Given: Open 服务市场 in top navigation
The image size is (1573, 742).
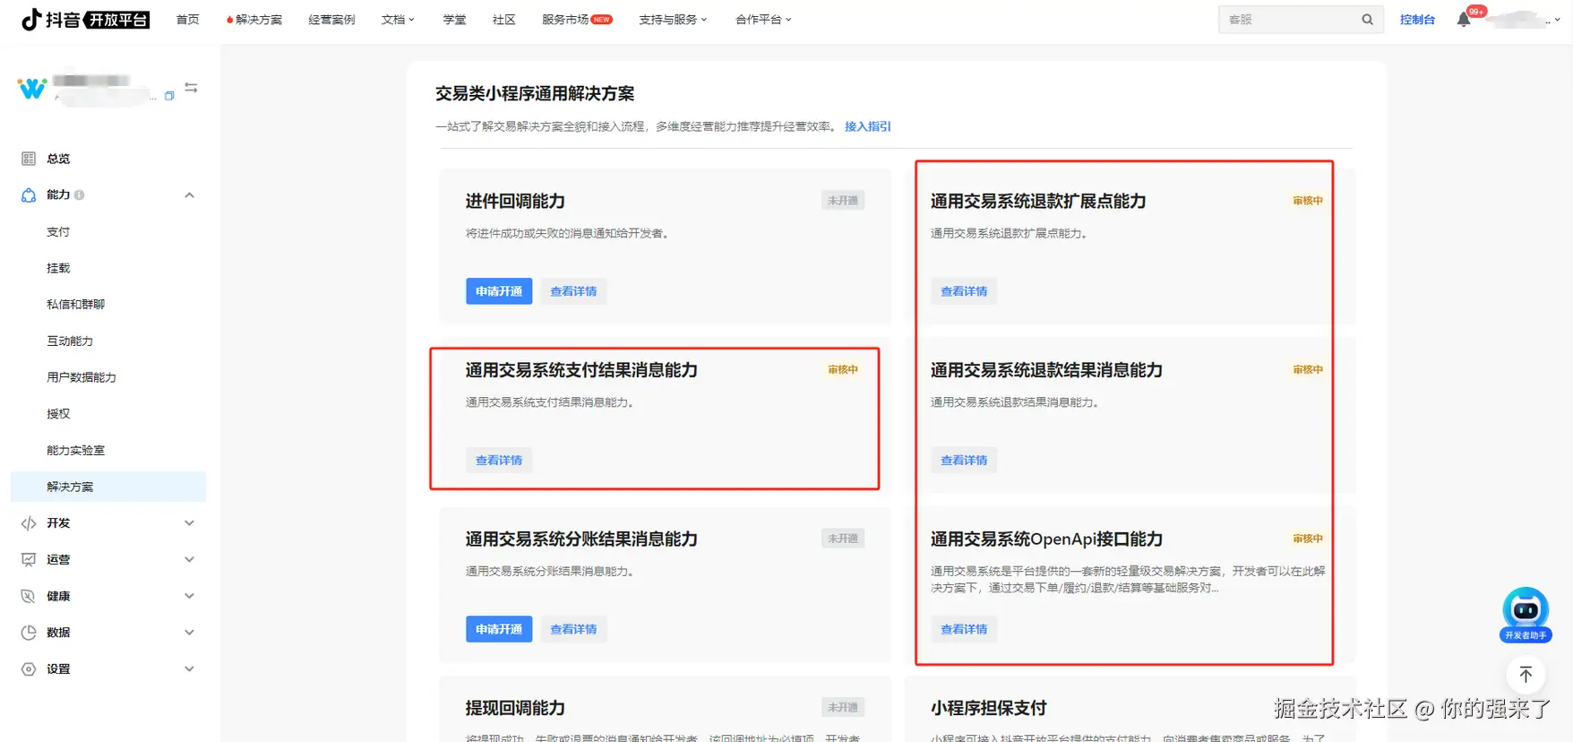Looking at the screenshot, I should 577,20.
